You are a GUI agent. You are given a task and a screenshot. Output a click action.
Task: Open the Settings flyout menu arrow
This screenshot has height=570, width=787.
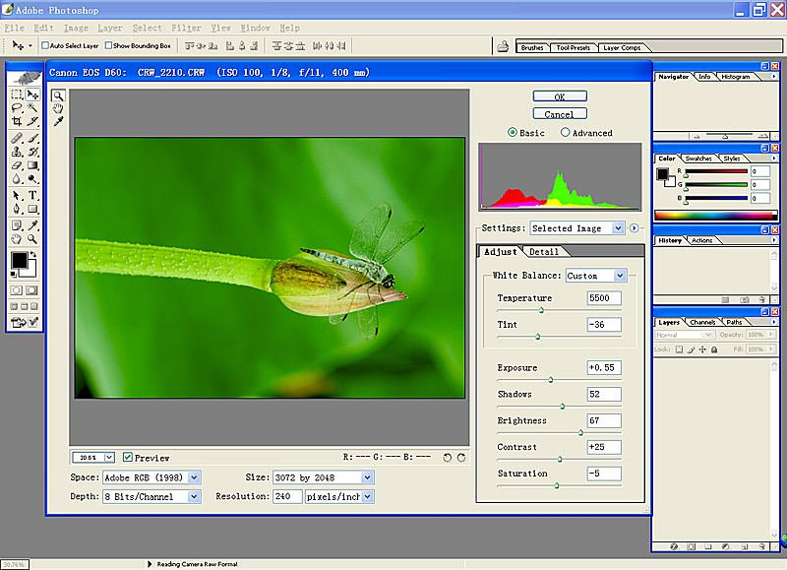635,228
